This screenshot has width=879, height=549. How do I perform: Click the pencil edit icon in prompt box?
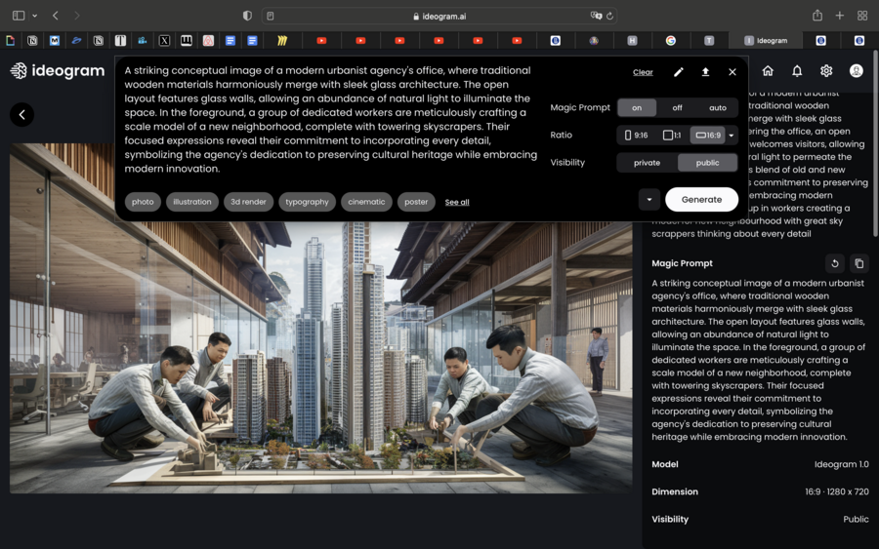click(x=678, y=72)
